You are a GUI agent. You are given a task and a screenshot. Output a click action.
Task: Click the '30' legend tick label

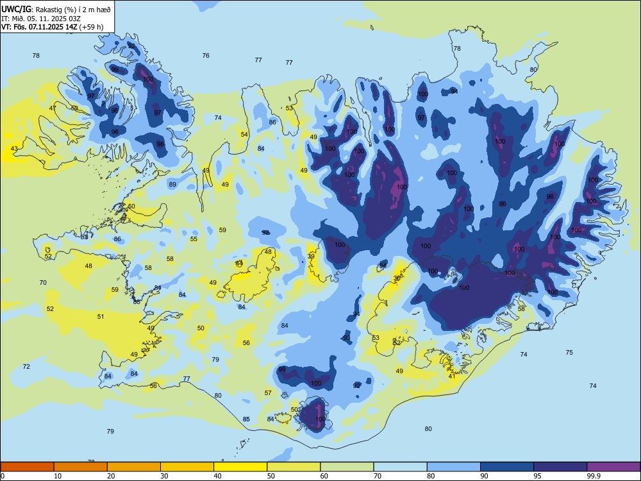click(x=164, y=476)
